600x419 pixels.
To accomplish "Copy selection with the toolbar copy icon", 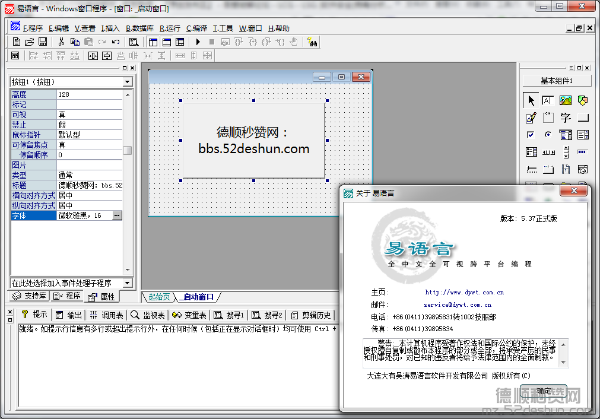I will (x=75, y=42).
